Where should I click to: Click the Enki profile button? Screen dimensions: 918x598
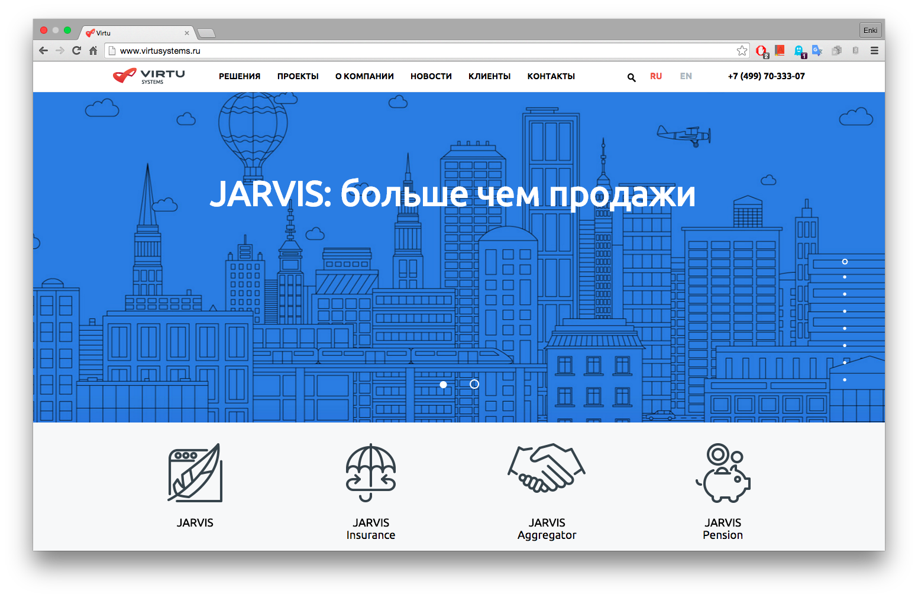870,30
